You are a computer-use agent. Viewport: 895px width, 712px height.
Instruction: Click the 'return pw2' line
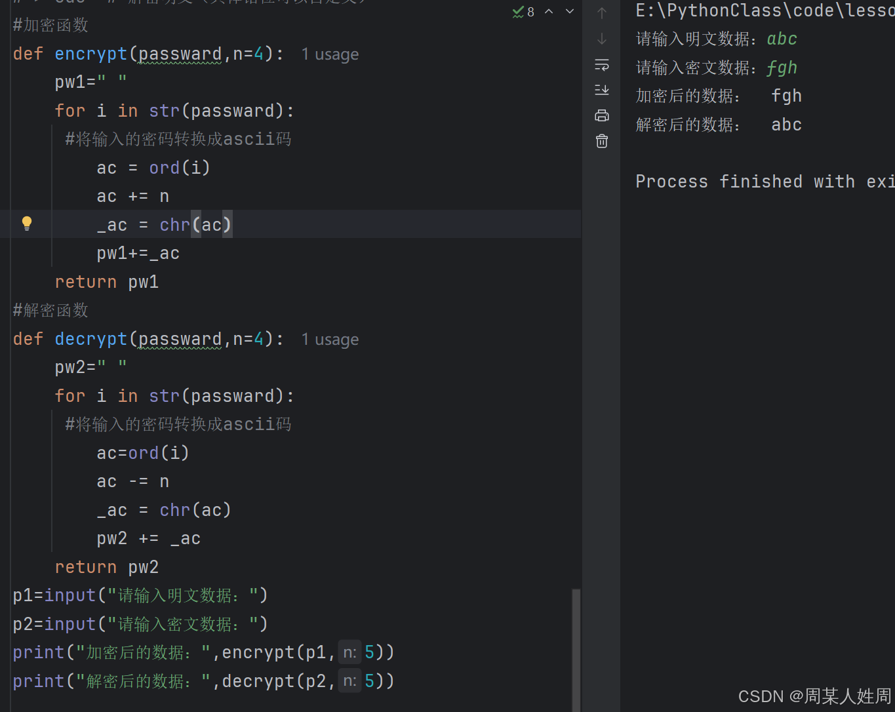coord(107,567)
